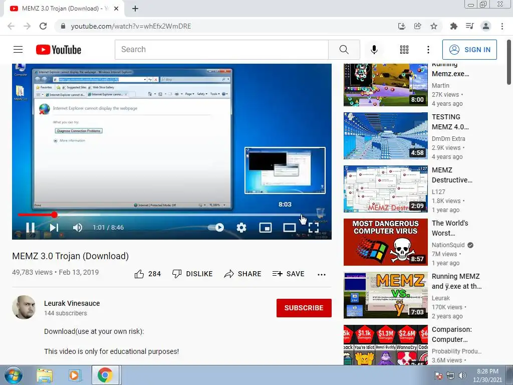Open Running Memz.exe video thumbnail
Viewport: 513px width, 385px height.
coord(385,85)
